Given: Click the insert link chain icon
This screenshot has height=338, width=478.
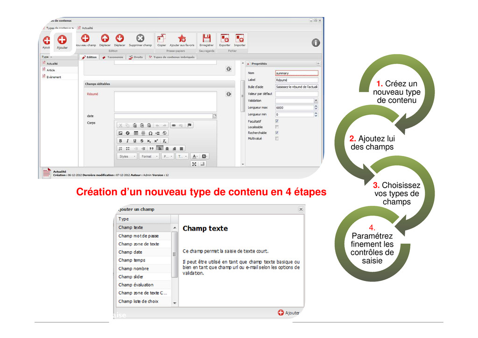Looking at the screenshot, I should coord(174,125).
